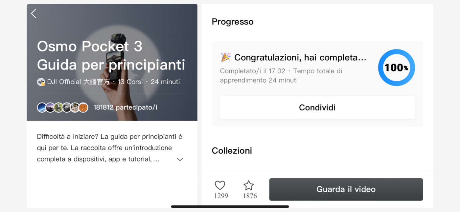The image size is (460, 212).
Task: Like the course with heart icon
Action: coord(220,185)
